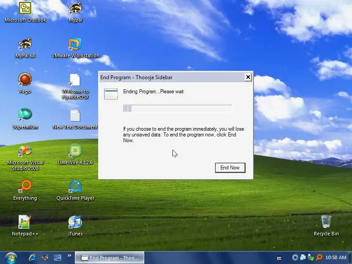Click the Start orb button
This screenshot has width=352, height=264.
[x=11, y=258]
